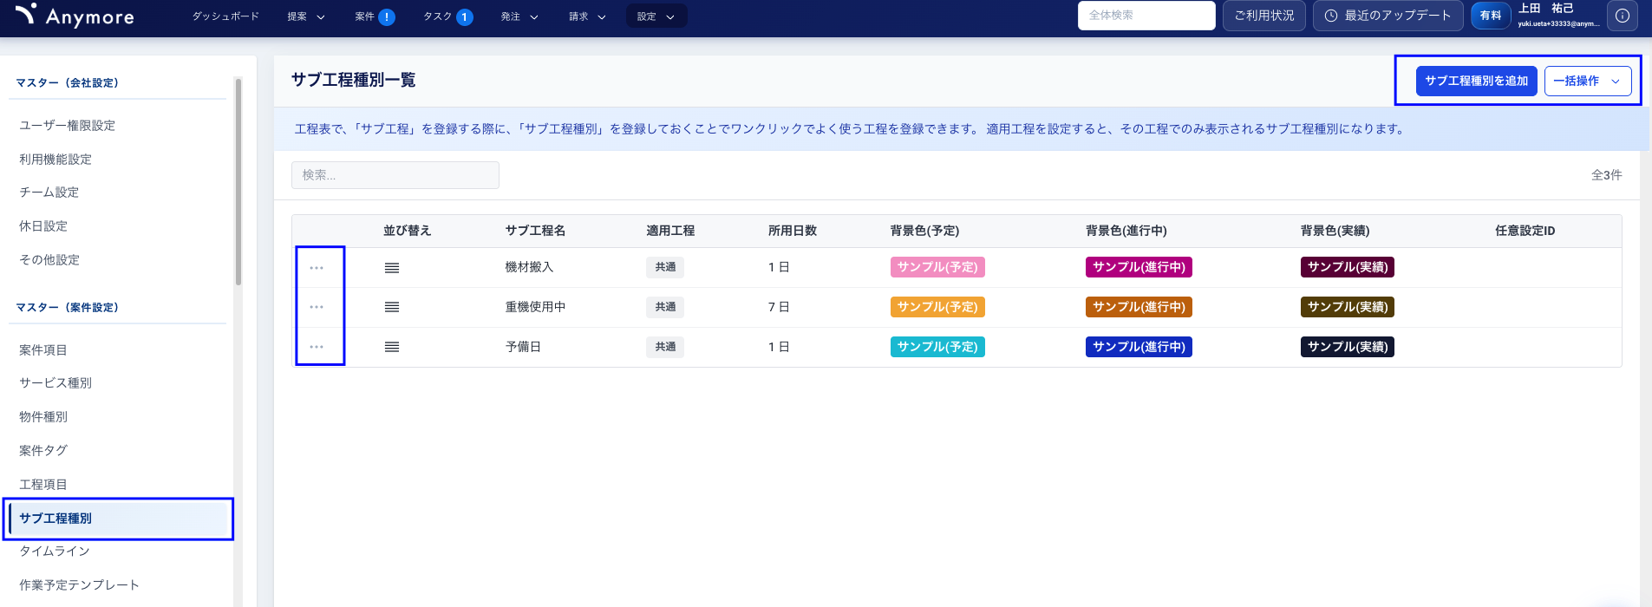Click dark brown サンプル(実績) swatch of 重機使用中
The width and height of the screenshot is (1652, 607).
1348,307
